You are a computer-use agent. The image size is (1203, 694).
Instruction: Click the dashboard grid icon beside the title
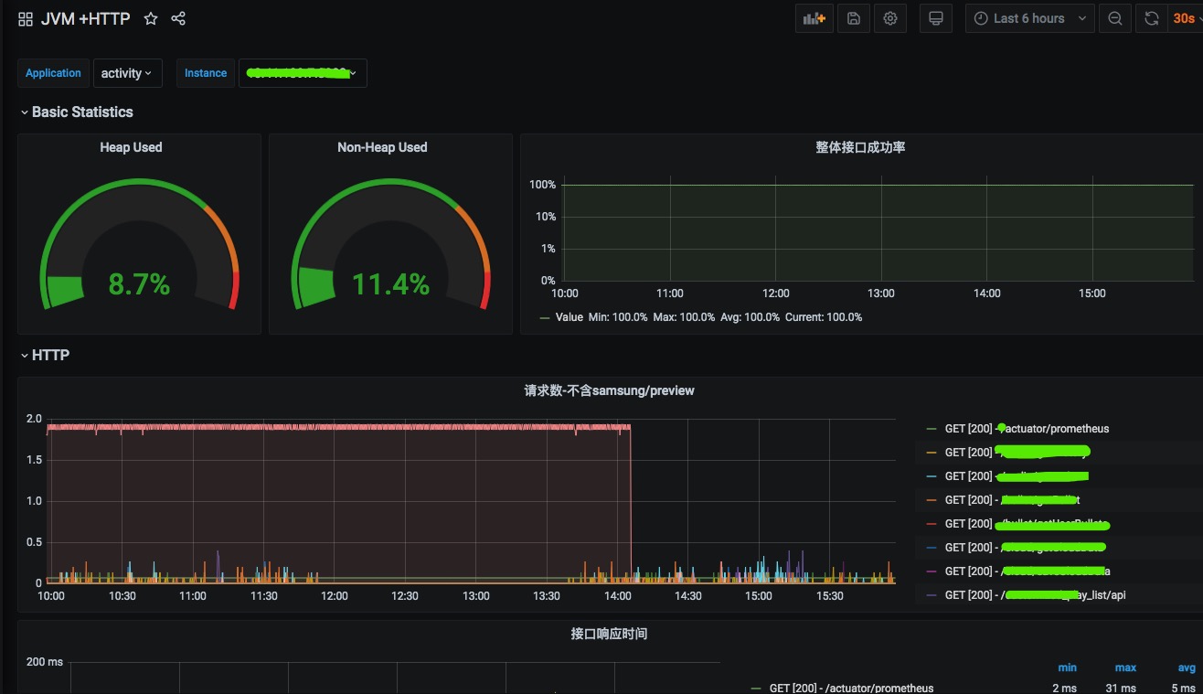coord(26,19)
